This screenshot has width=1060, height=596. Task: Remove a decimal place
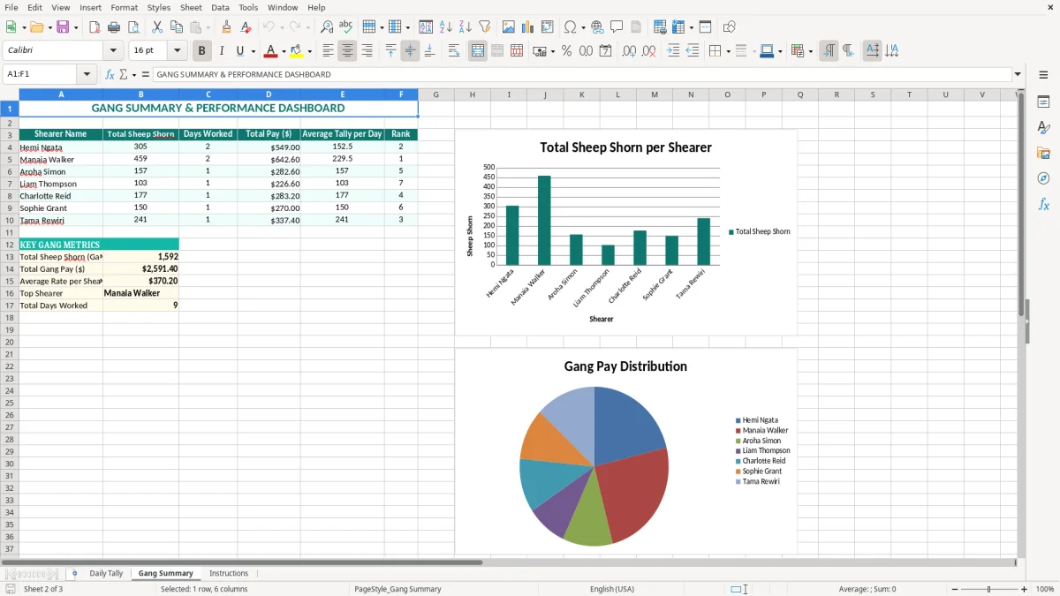[648, 51]
